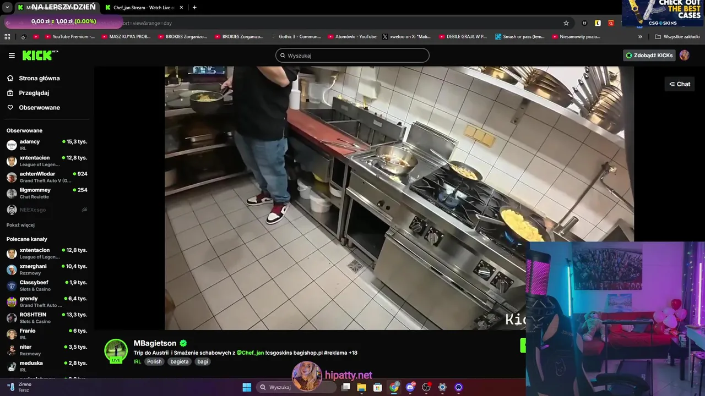
Task: Click MBagietson verified badge
Action: 183,343
